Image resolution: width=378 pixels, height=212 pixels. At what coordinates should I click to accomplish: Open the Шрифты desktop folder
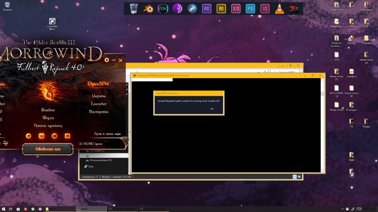pos(352,73)
